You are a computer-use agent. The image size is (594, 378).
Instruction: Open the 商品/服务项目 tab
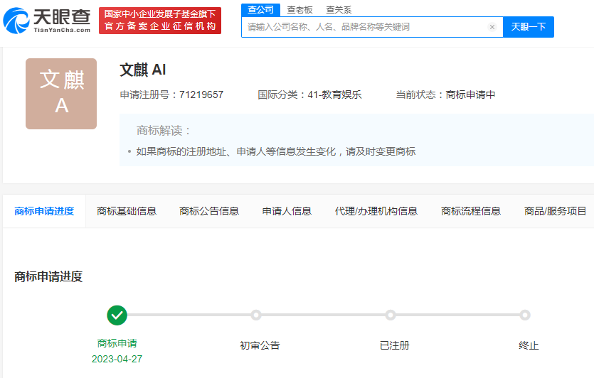555,211
